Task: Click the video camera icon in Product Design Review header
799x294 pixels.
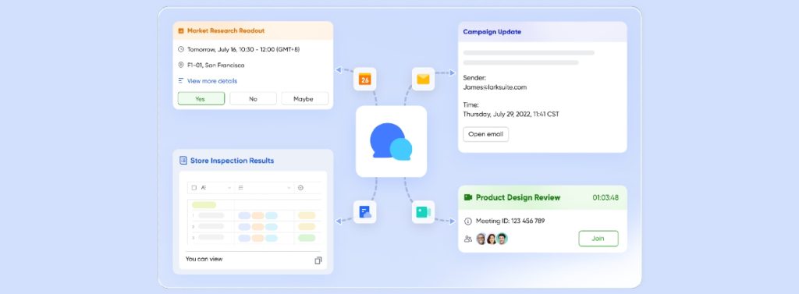Action: point(468,197)
